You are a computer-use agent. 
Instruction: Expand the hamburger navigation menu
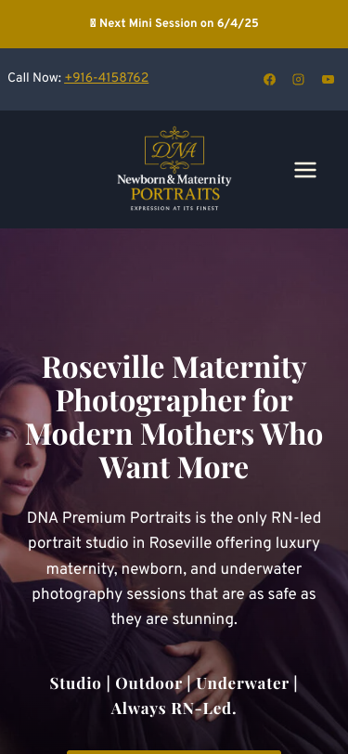305,170
